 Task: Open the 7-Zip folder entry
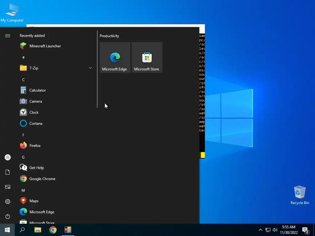pyautogui.click(x=56, y=68)
